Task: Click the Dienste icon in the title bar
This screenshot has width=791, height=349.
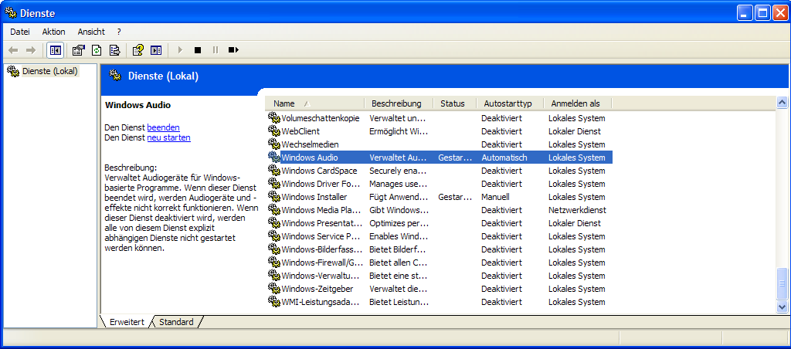Action: tap(10, 13)
